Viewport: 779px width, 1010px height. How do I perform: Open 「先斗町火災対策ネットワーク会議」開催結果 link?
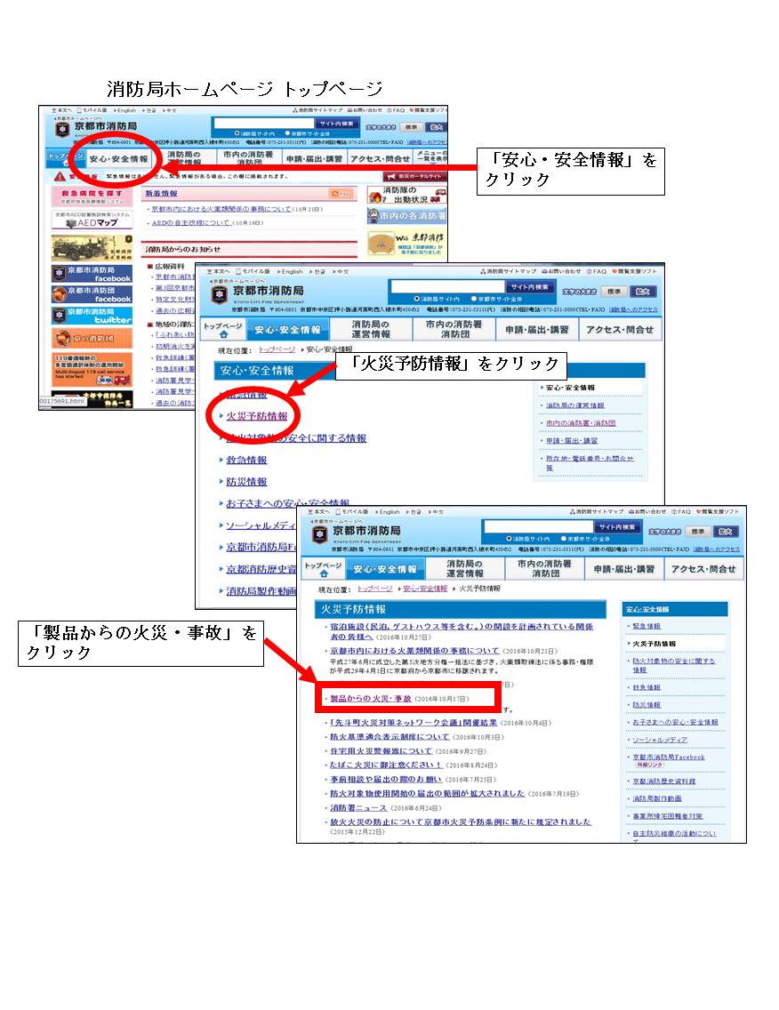tap(413, 723)
